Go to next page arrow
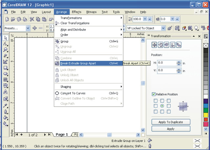Viewport: 210px width, 150px height. pyautogui.click(x=45, y=135)
